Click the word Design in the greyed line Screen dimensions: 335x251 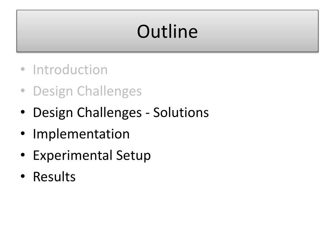coord(53,92)
